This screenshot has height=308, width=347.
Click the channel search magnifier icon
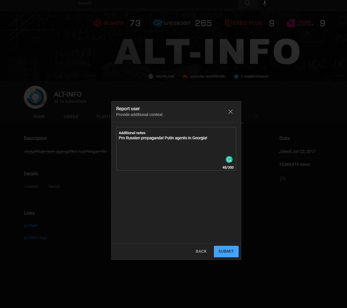[256, 117]
